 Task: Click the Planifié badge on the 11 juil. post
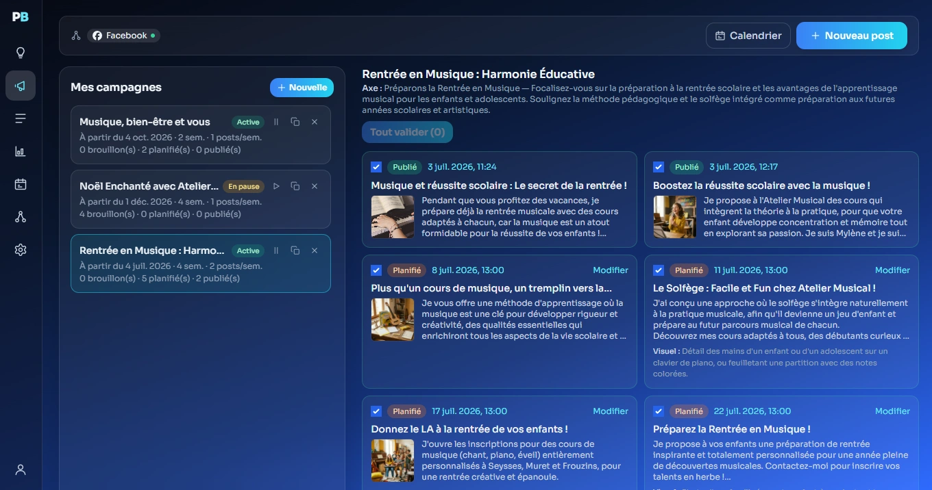689,270
